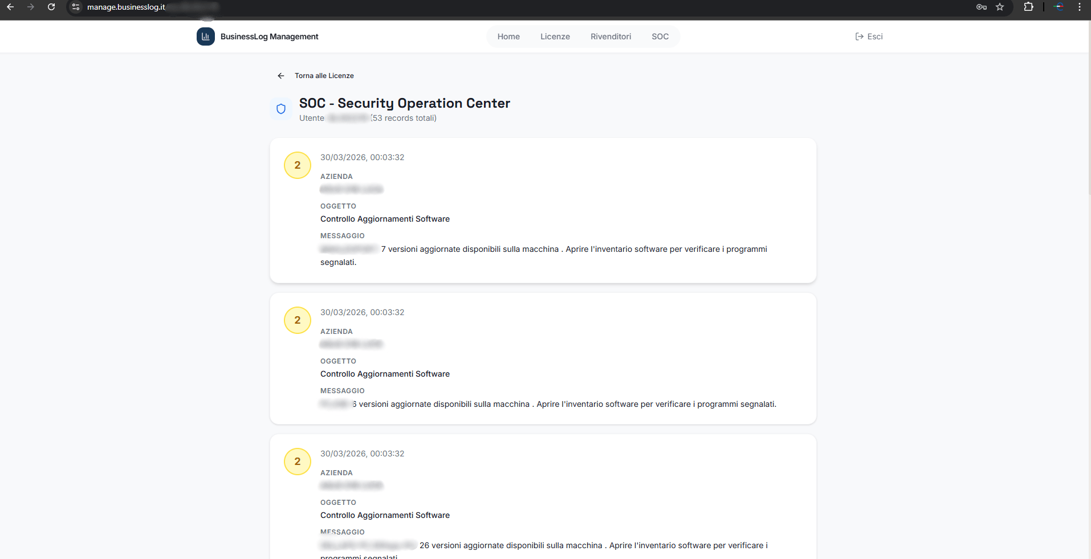Switch to the SOC navigation tab
The image size is (1091, 559).
[x=660, y=36]
